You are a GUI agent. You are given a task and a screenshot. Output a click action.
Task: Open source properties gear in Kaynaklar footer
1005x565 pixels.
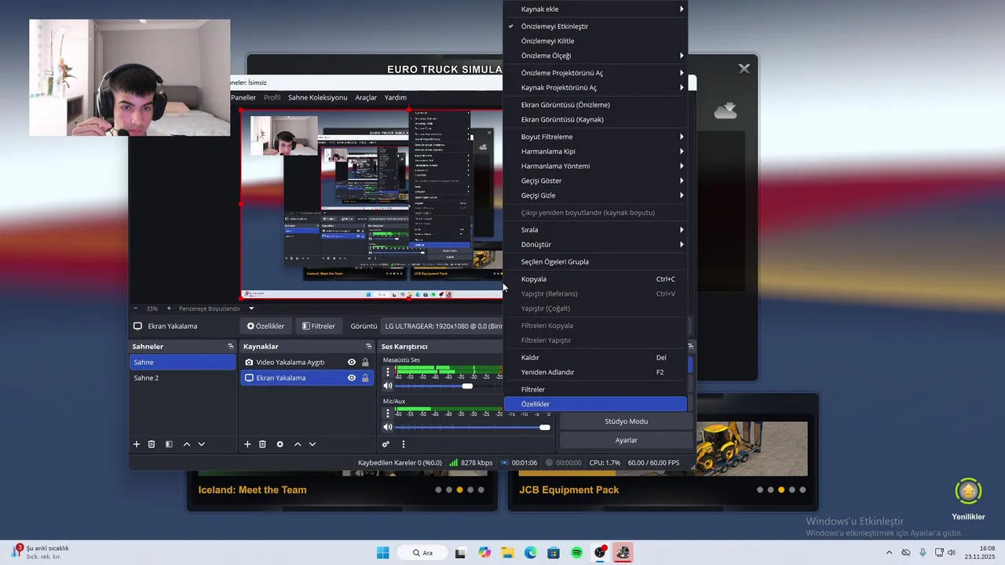point(280,444)
